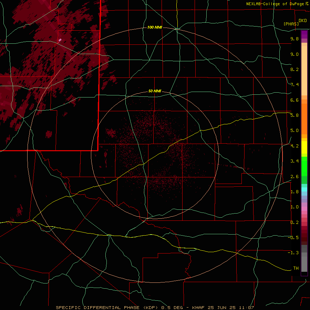
Task: Click the 7.4 value on the color scale
Action: pos(294,85)
